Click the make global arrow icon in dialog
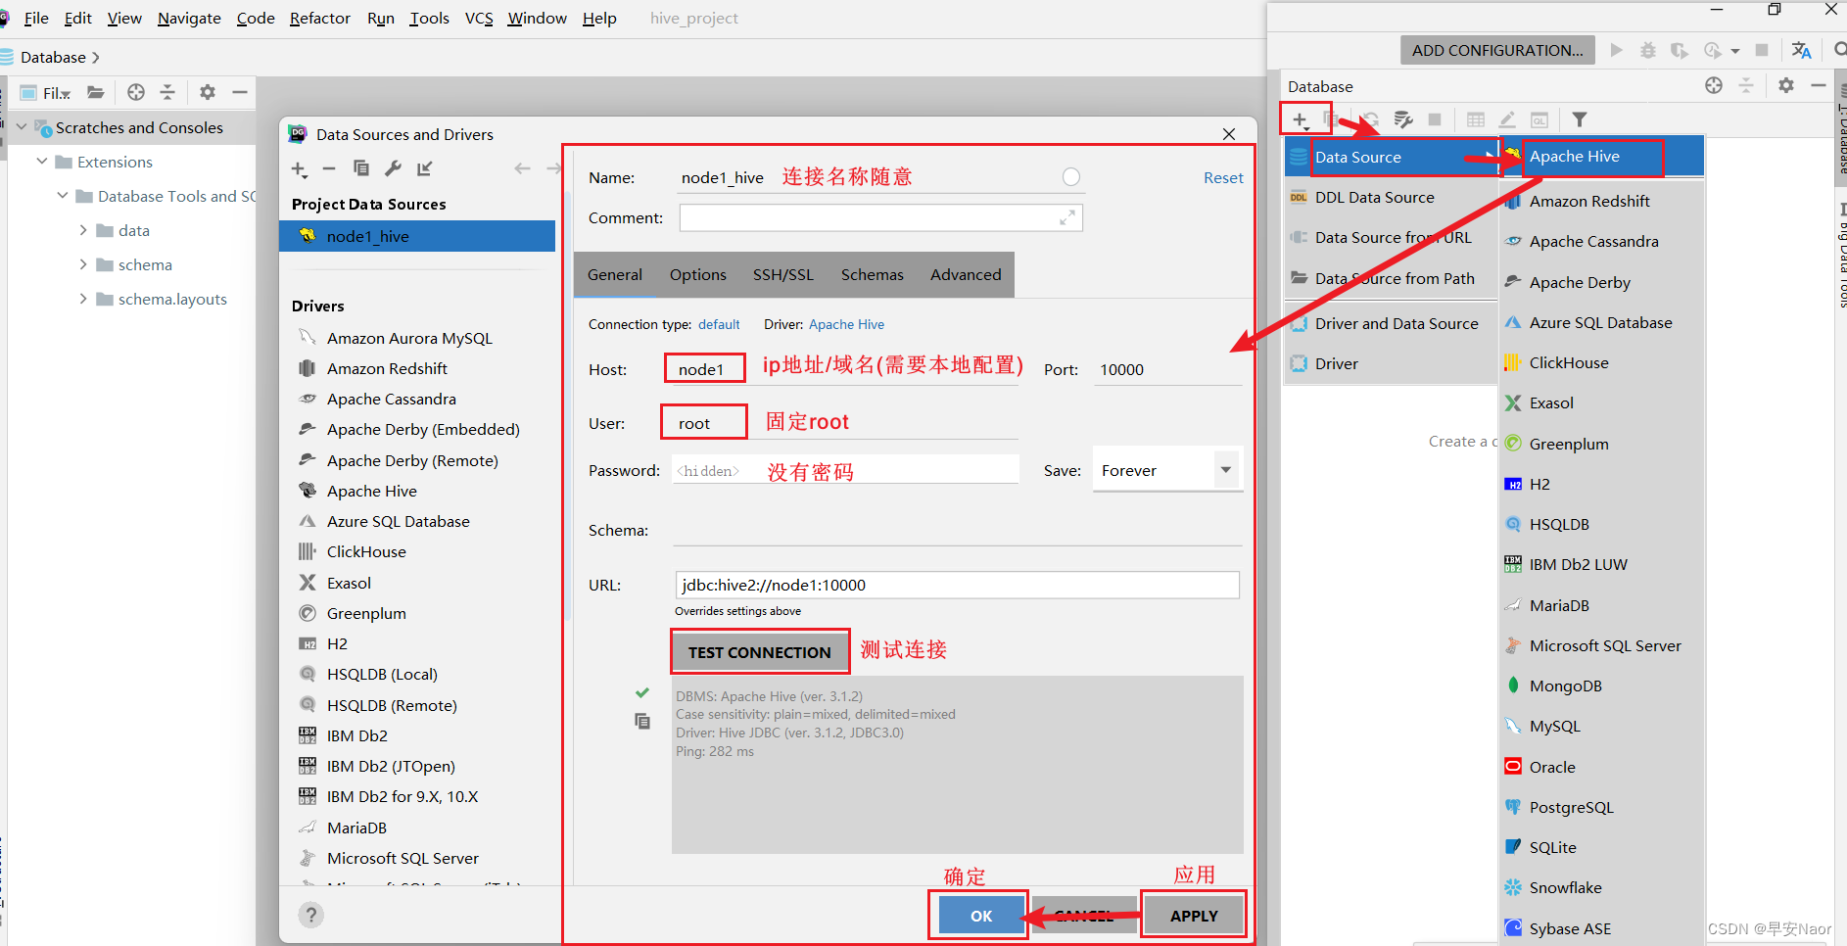The image size is (1847, 946). coord(424,168)
